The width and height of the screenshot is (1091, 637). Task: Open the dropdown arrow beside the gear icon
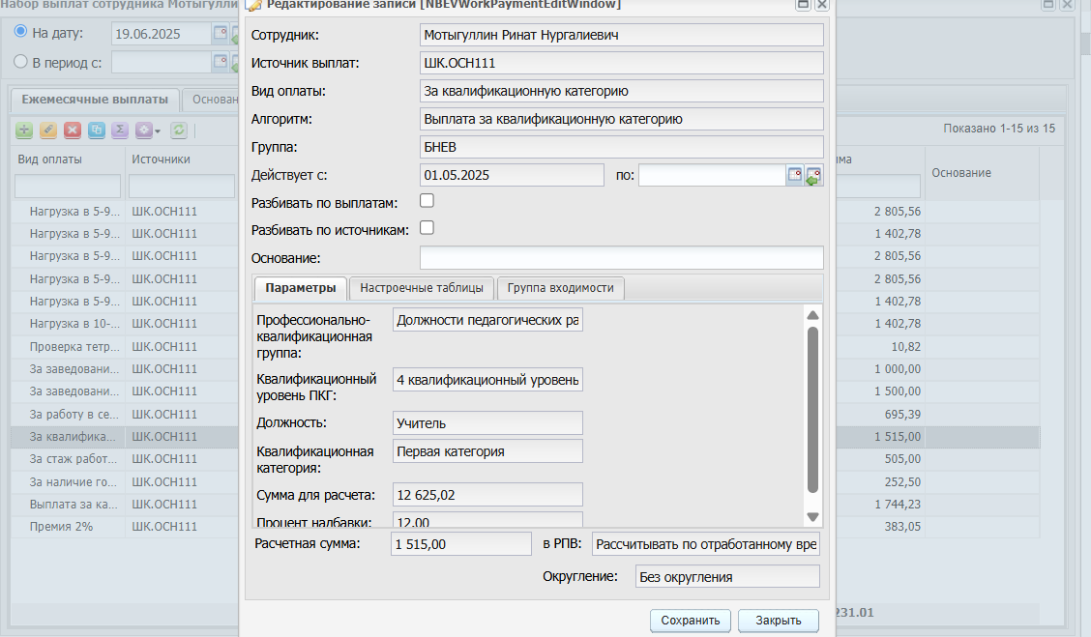158,130
